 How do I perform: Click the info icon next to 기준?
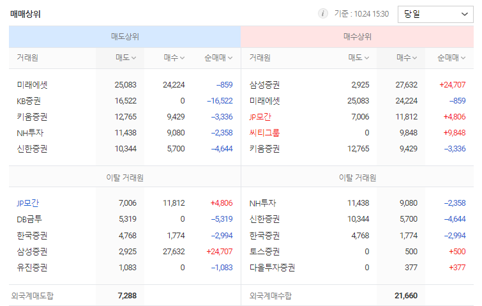(323, 14)
